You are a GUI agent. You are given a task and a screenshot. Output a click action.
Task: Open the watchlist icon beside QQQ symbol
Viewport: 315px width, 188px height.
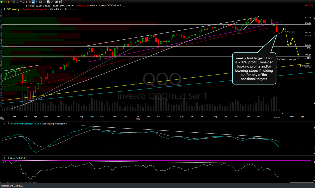coord(13,2)
